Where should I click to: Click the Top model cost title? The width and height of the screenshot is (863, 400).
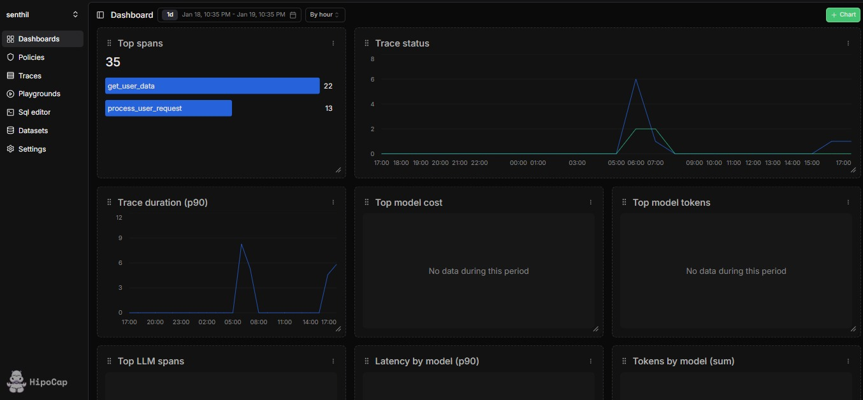(409, 203)
